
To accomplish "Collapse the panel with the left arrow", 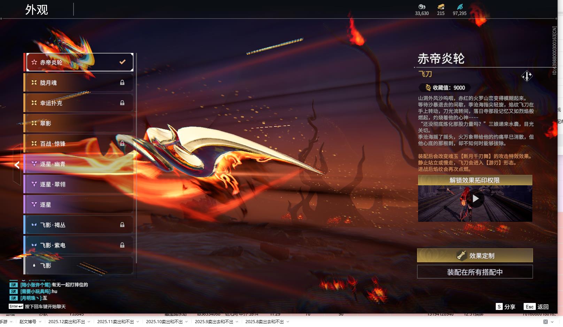I will 17,165.
